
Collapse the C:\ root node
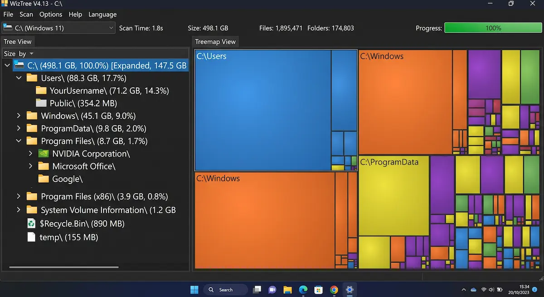point(7,65)
